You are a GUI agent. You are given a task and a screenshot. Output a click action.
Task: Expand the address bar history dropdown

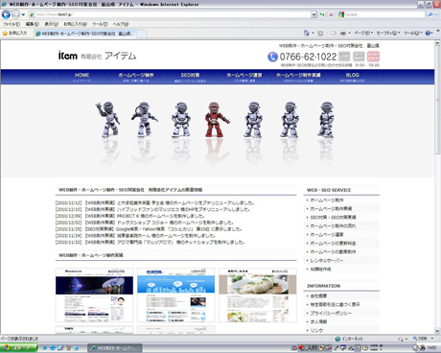pyautogui.click(x=313, y=14)
